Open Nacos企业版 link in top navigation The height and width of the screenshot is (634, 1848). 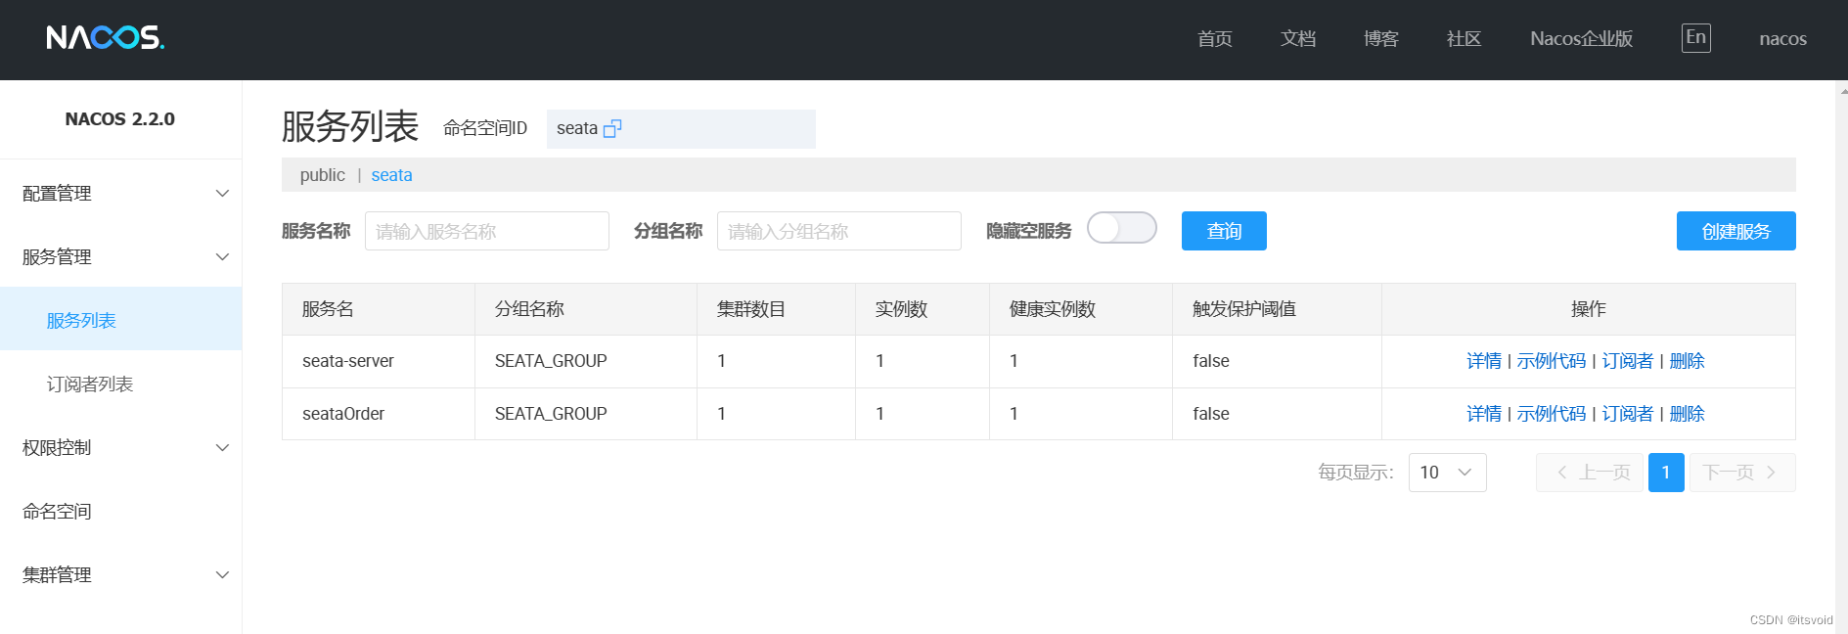(x=1581, y=38)
